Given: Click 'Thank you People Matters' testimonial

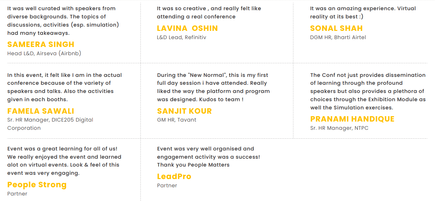Looking at the screenshot, I should (x=208, y=157).
